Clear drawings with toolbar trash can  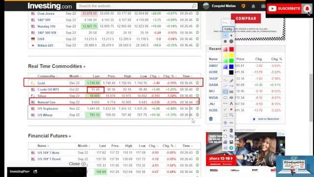[x=231, y=130]
